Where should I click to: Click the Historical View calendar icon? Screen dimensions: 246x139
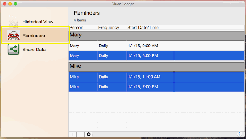pyautogui.click(x=13, y=22)
